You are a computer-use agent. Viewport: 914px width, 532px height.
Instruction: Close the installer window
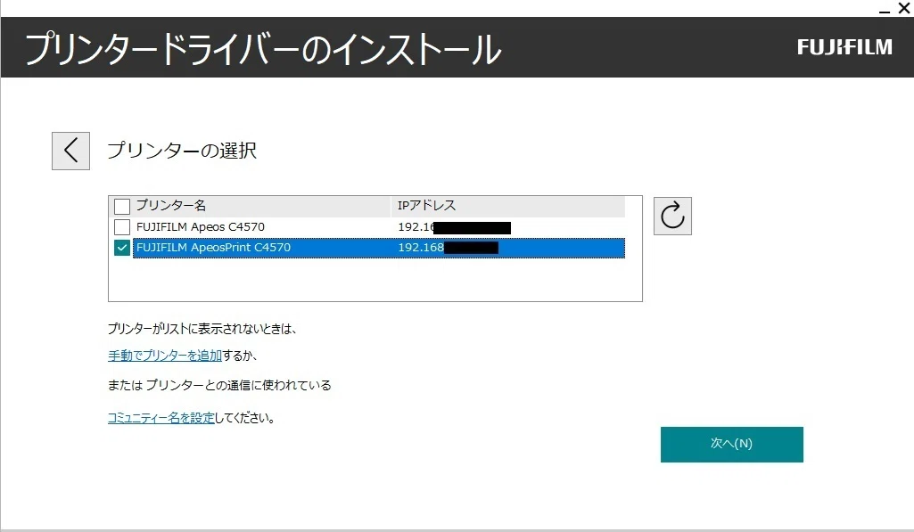[903, 9]
